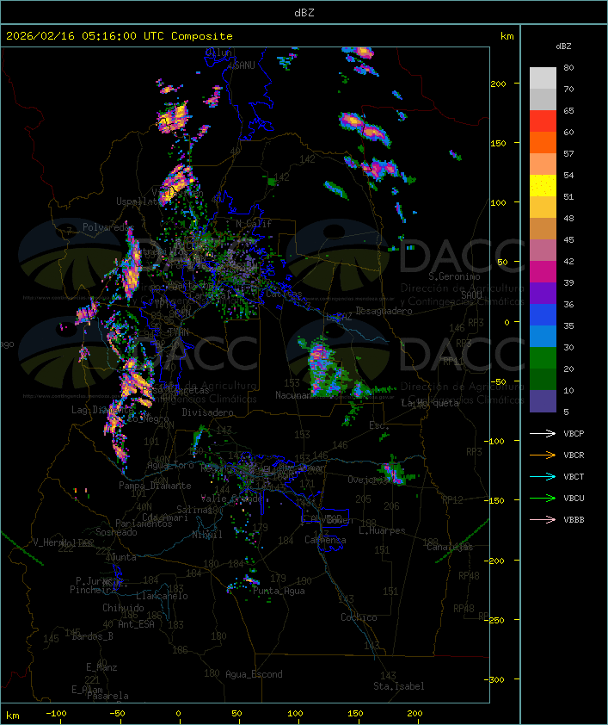Click the -300 tick on the vertical axis

(496, 679)
